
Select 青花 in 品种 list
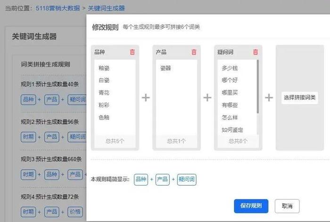point(104,93)
